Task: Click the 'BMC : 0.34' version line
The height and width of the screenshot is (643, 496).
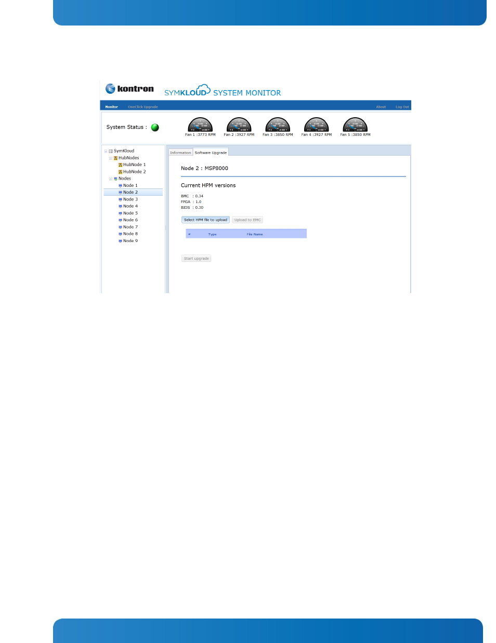Action: 192,196
